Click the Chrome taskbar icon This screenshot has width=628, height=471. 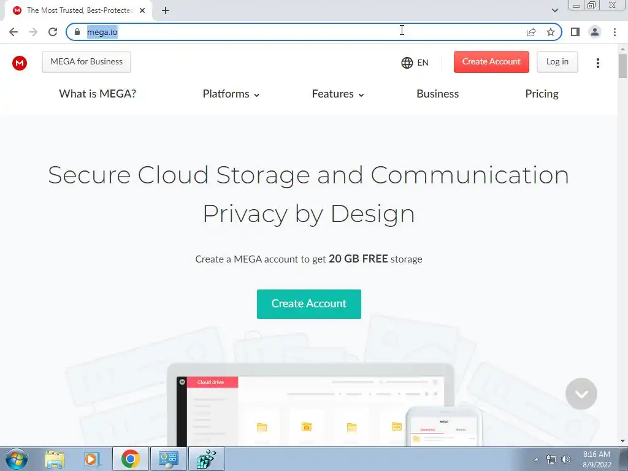(x=130, y=459)
